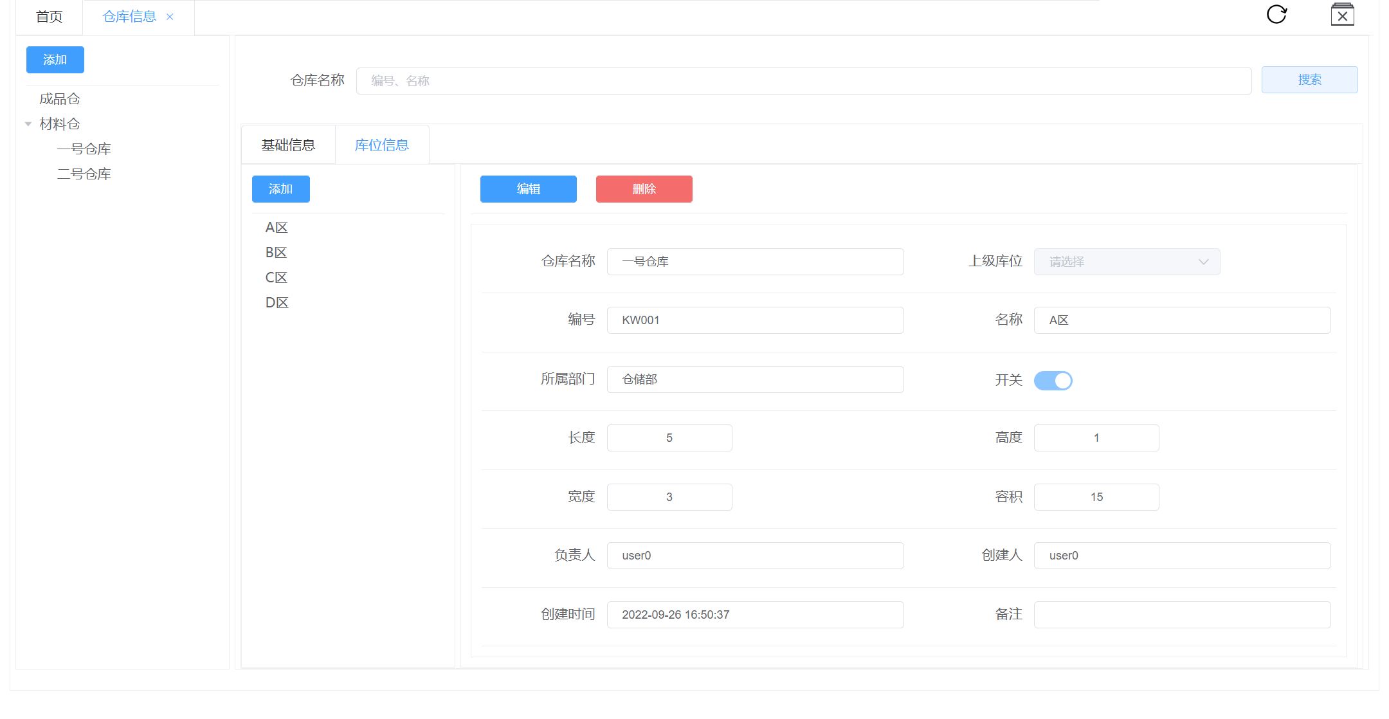This screenshot has height=719, width=1389.
Task: Click the 搜索 button
Action: point(1309,80)
